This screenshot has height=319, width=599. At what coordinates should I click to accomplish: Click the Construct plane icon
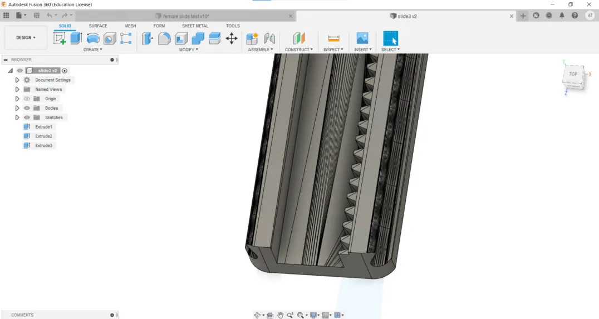(x=299, y=38)
